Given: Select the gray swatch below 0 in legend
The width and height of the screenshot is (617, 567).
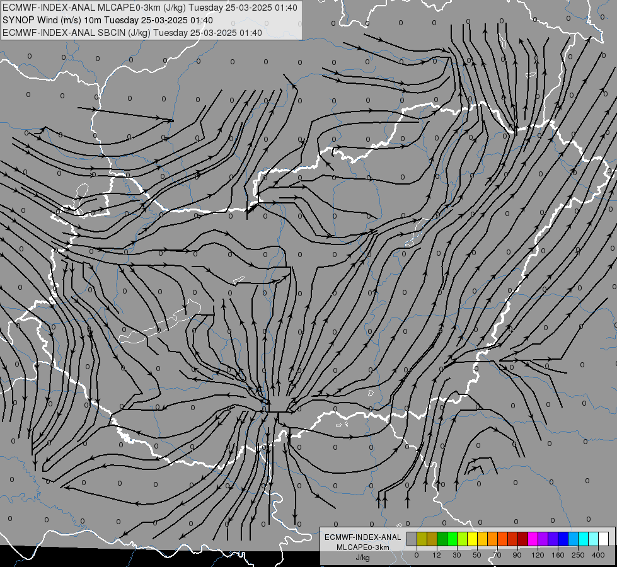Looking at the screenshot, I should 412,539.
